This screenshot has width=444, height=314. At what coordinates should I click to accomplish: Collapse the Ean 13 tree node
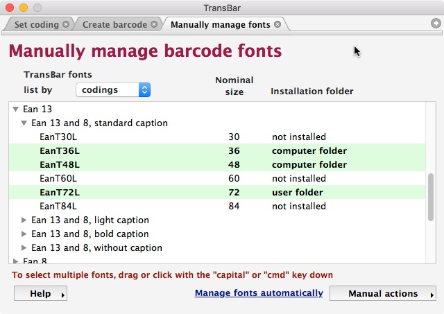[x=16, y=109]
